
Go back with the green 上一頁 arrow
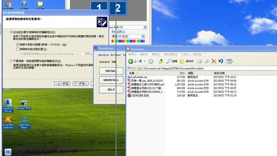[135, 62]
